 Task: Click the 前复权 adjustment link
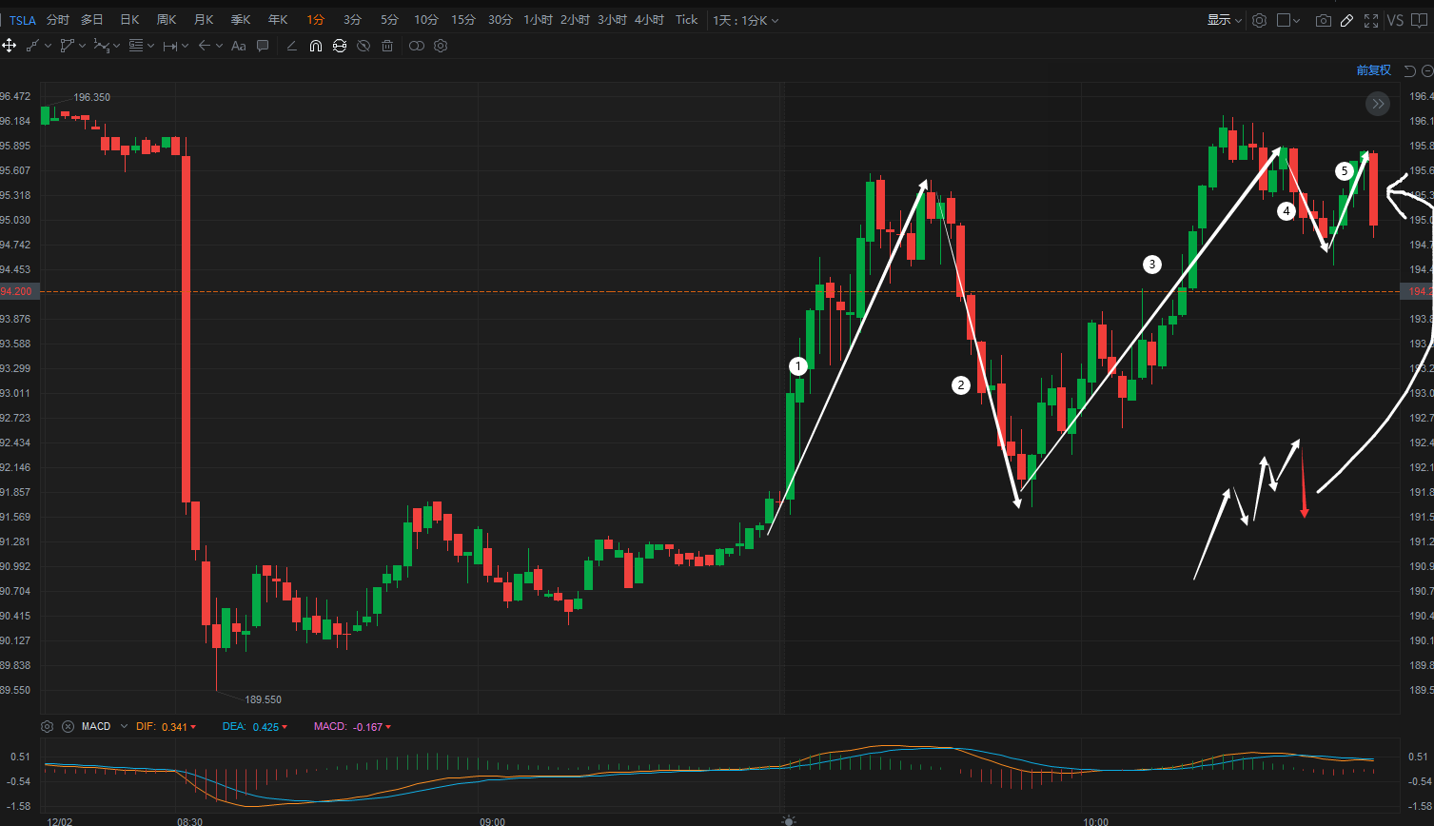coord(1373,70)
